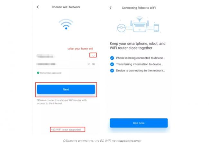Tap the Use now button
This screenshot has height=143, width=209.
tap(139, 123)
